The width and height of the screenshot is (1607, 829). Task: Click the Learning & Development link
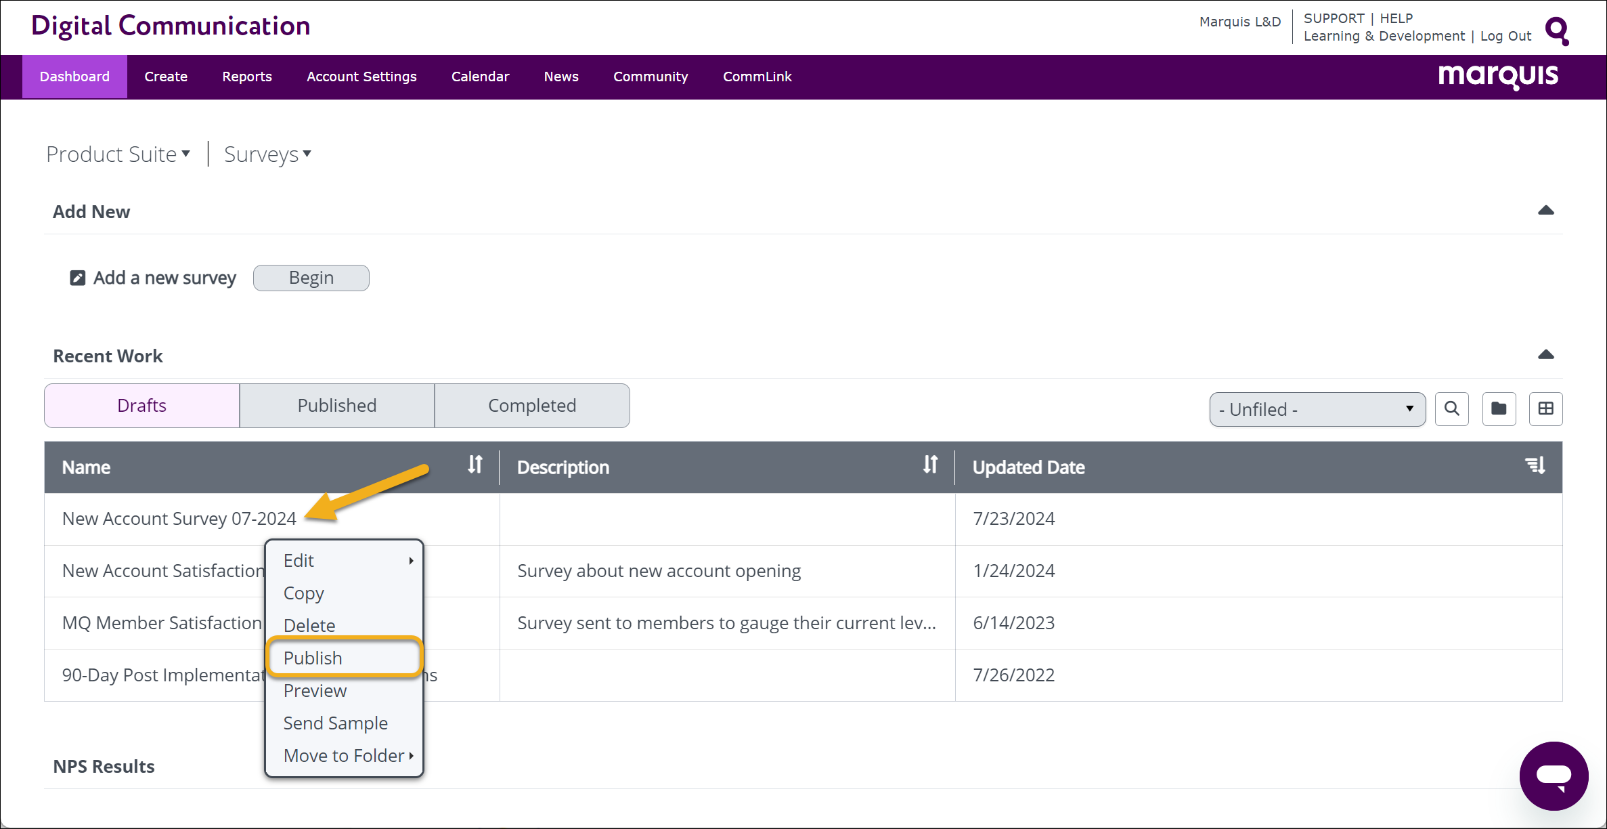click(1384, 36)
